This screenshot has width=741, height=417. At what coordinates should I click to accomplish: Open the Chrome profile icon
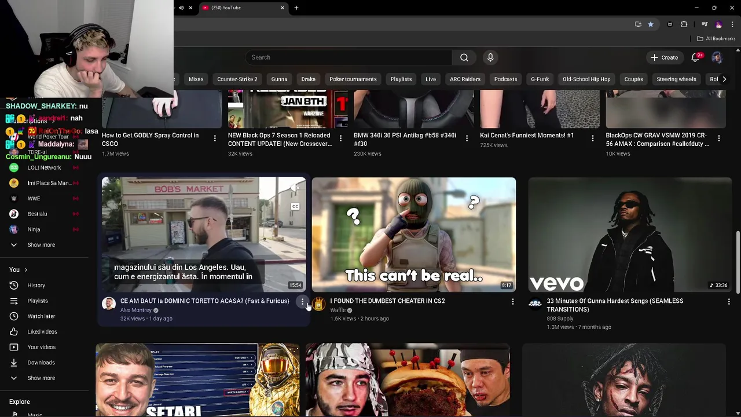[718, 24]
